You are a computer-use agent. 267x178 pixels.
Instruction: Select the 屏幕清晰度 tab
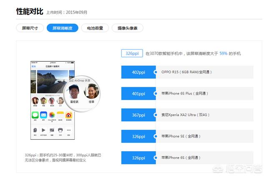click(x=63, y=28)
